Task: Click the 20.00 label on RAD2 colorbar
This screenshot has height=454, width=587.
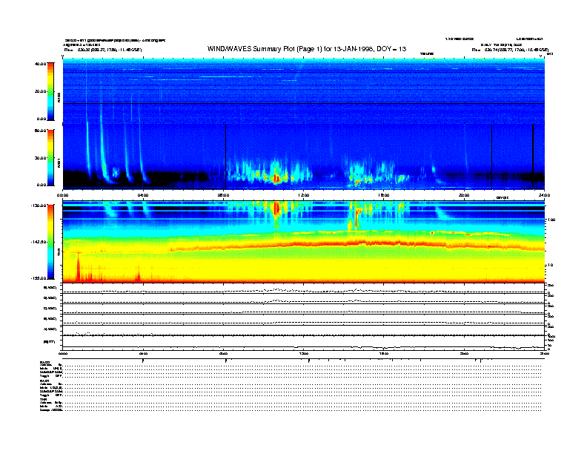Action: click(x=40, y=91)
